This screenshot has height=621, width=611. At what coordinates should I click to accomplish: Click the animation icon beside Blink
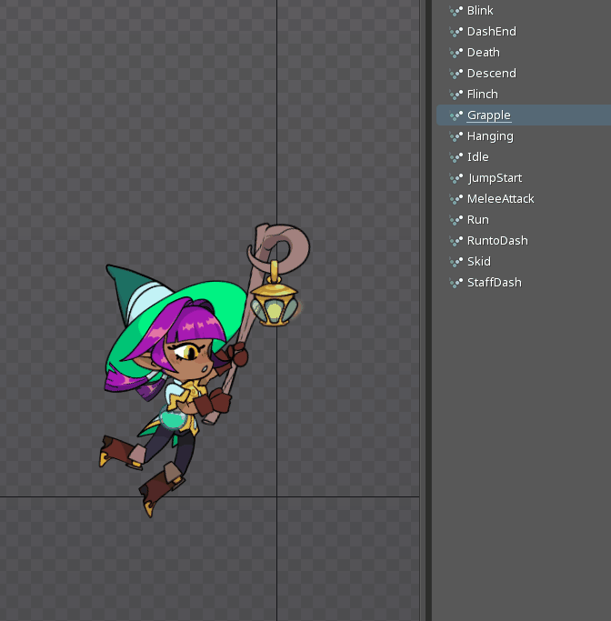(456, 11)
